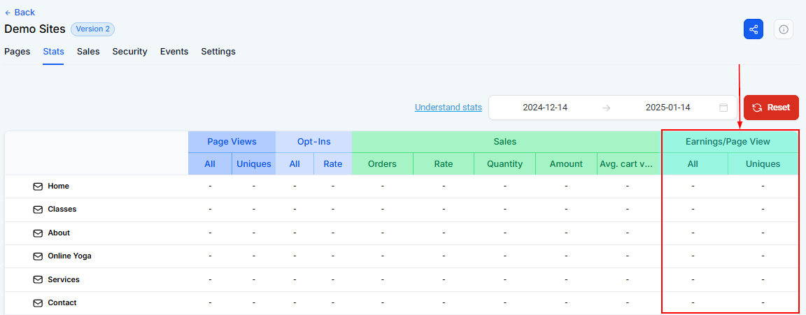This screenshot has width=806, height=315.
Task: Switch to the Events tab
Action: click(174, 51)
